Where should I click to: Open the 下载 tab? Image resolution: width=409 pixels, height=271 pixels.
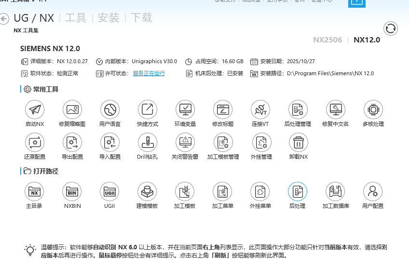(x=141, y=18)
